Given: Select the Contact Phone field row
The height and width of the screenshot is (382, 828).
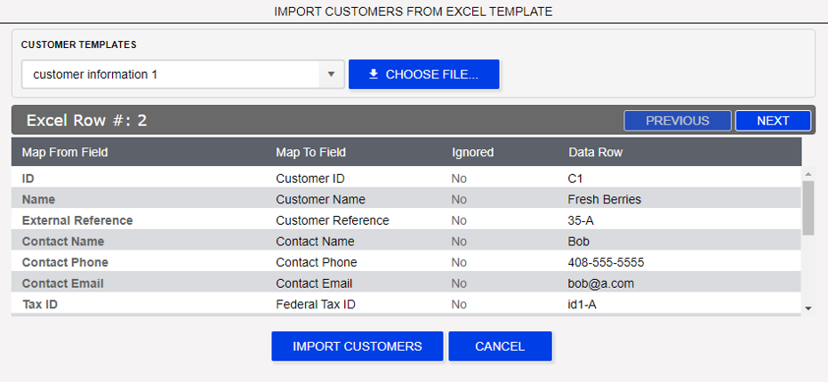Looking at the screenshot, I should pos(65,262).
